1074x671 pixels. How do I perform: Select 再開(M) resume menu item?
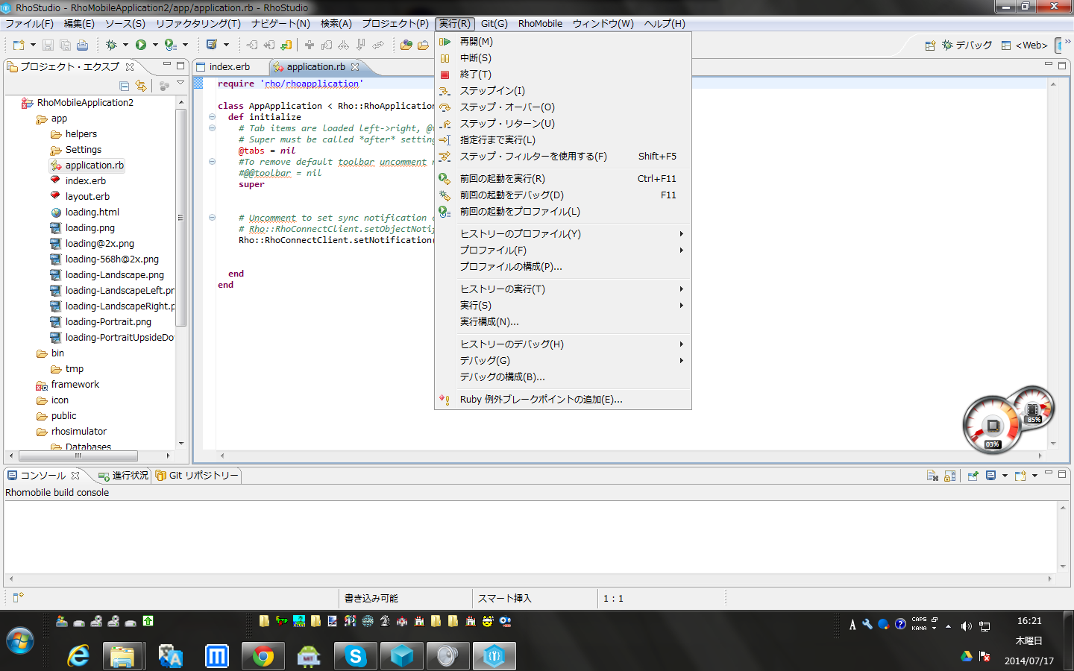coord(563,42)
